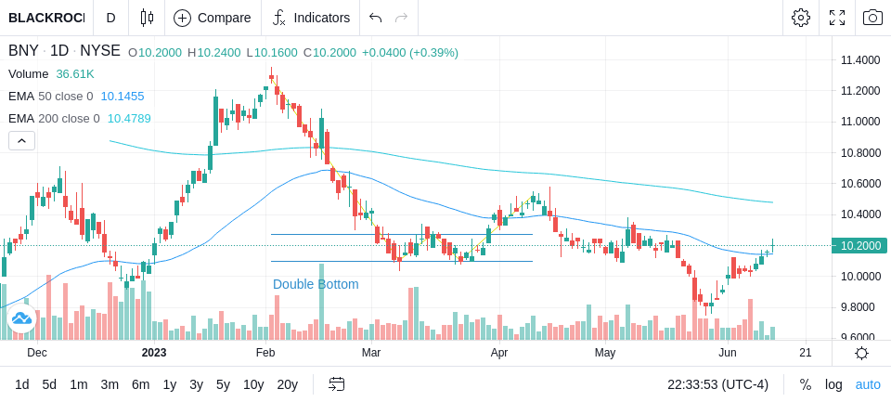The width and height of the screenshot is (891, 402).
Task: Open the candlestick chart style menu
Action: coord(147,18)
